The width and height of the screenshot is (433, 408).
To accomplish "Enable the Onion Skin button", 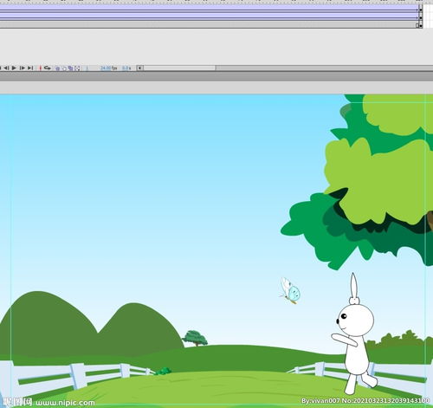I will 57,68.
